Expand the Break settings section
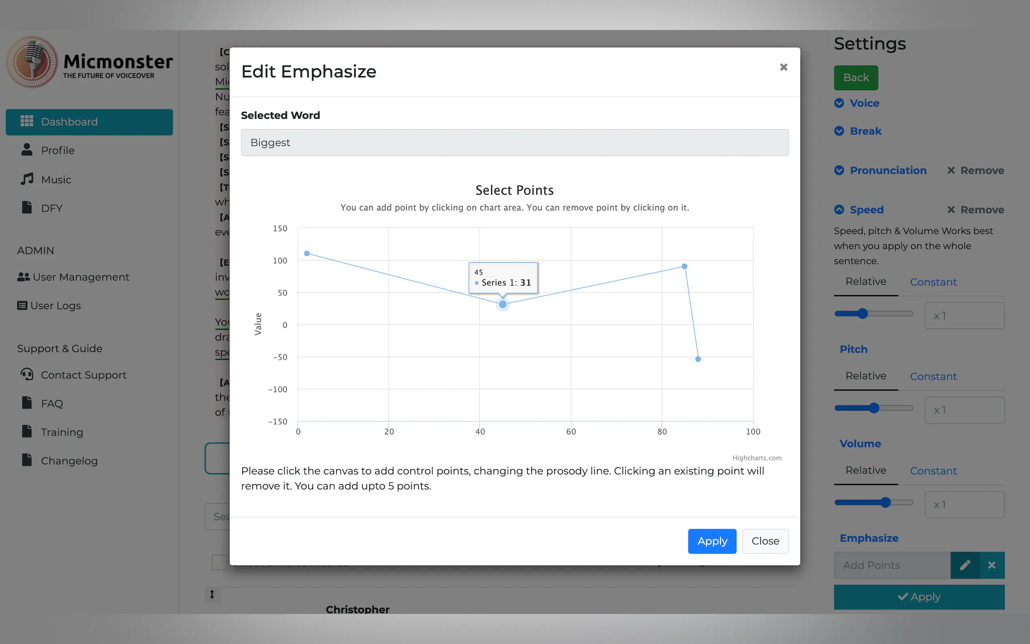Screen dimensions: 1030x644 pos(839,131)
